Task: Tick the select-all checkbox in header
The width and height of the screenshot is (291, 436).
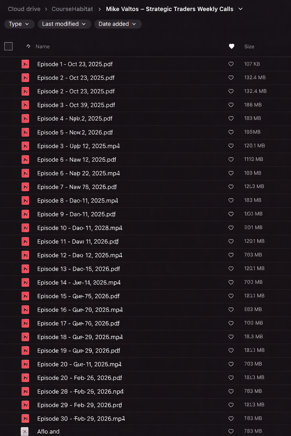Action: pyautogui.click(x=9, y=46)
